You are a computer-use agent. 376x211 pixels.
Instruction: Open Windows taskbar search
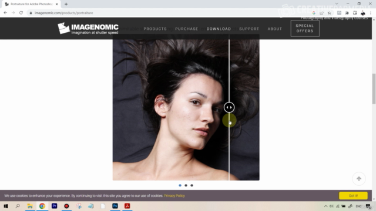tap(18, 206)
